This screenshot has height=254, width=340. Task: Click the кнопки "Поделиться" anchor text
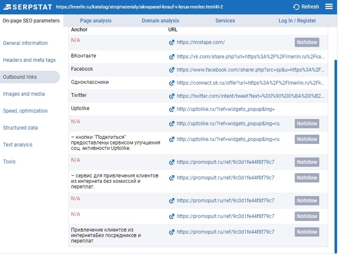pos(115,143)
